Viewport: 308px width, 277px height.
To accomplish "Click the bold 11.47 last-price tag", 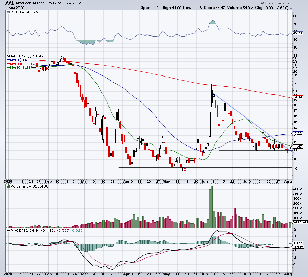I will pos(297,147).
